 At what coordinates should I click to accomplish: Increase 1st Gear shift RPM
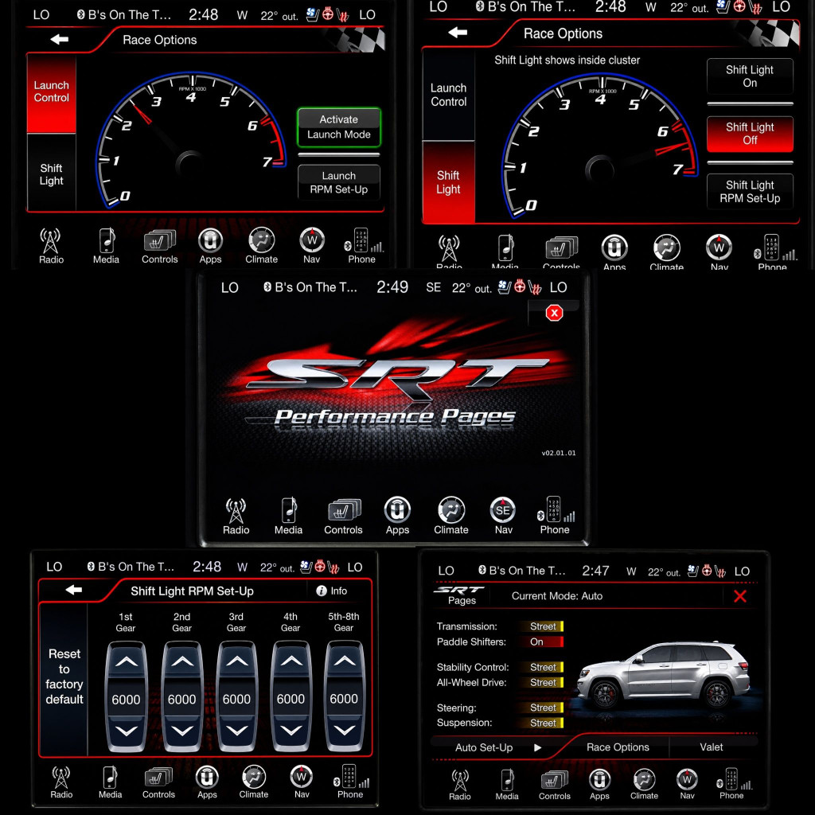tap(127, 662)
